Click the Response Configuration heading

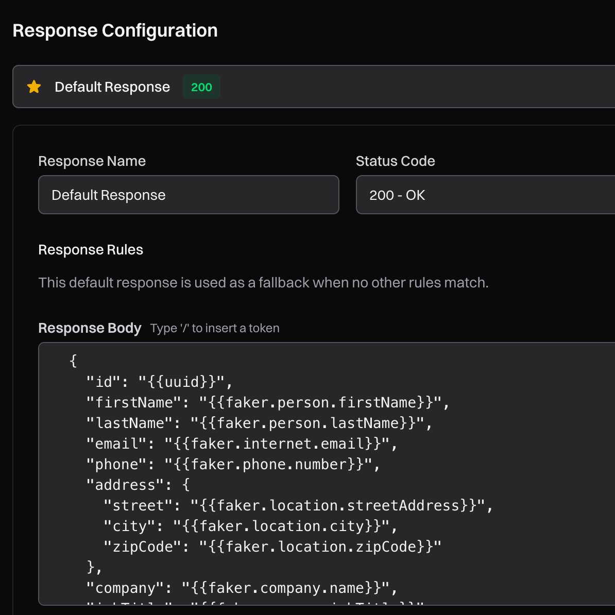point(115,30)
